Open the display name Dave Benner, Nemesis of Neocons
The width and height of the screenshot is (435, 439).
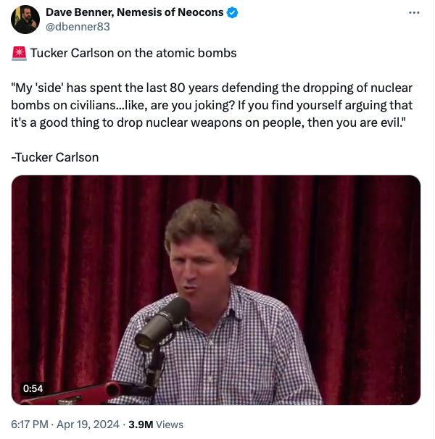[x=134, y=12]
